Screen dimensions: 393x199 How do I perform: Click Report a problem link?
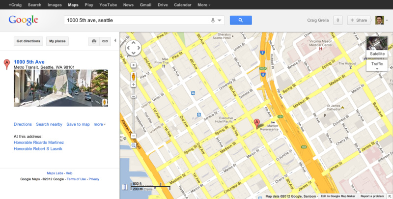point(372,196)
